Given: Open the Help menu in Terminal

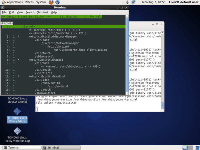Looking at the screenshot, I should [53, 12].
